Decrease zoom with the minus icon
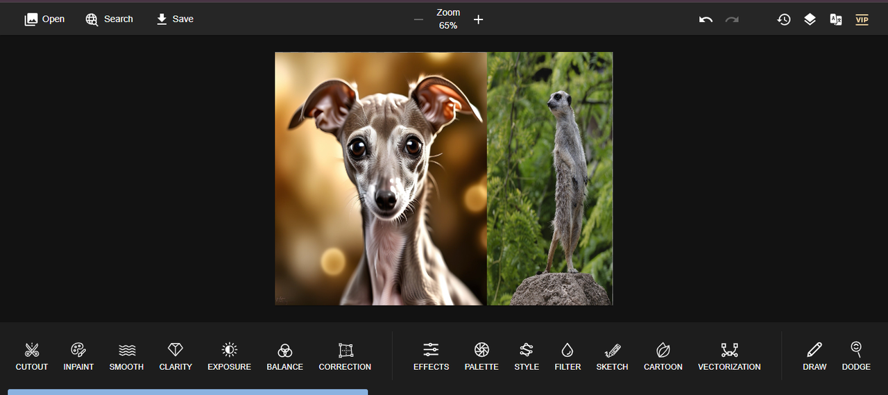This screenshot has height=395, width=888. coord(418,19)
